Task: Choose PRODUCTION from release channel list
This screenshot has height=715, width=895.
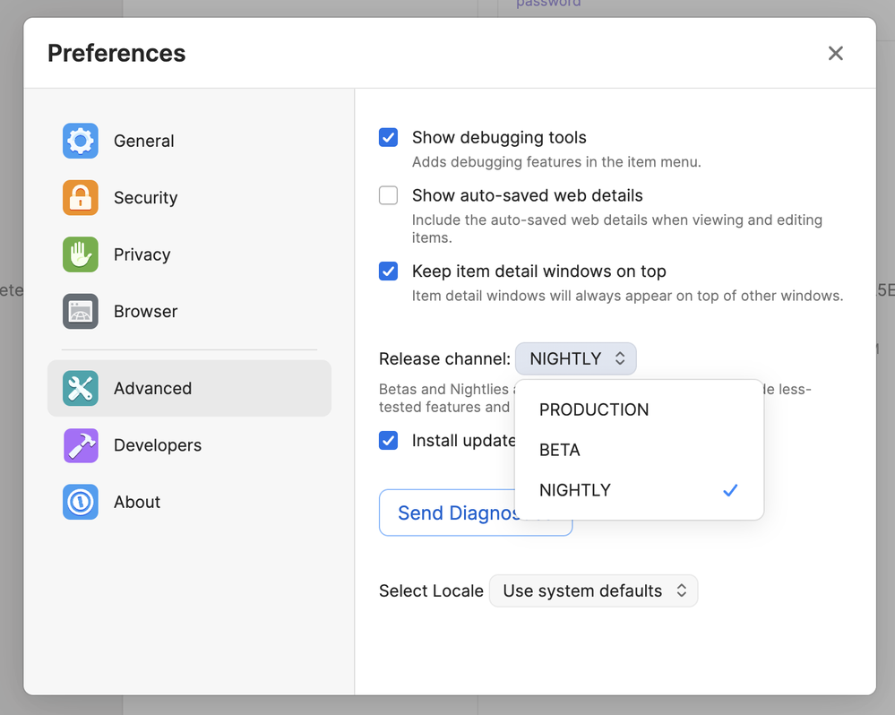Action: click(593, 409)
